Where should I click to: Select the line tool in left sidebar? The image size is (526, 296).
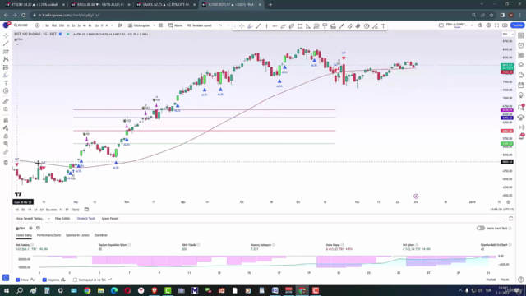click(x=6, y=44)
